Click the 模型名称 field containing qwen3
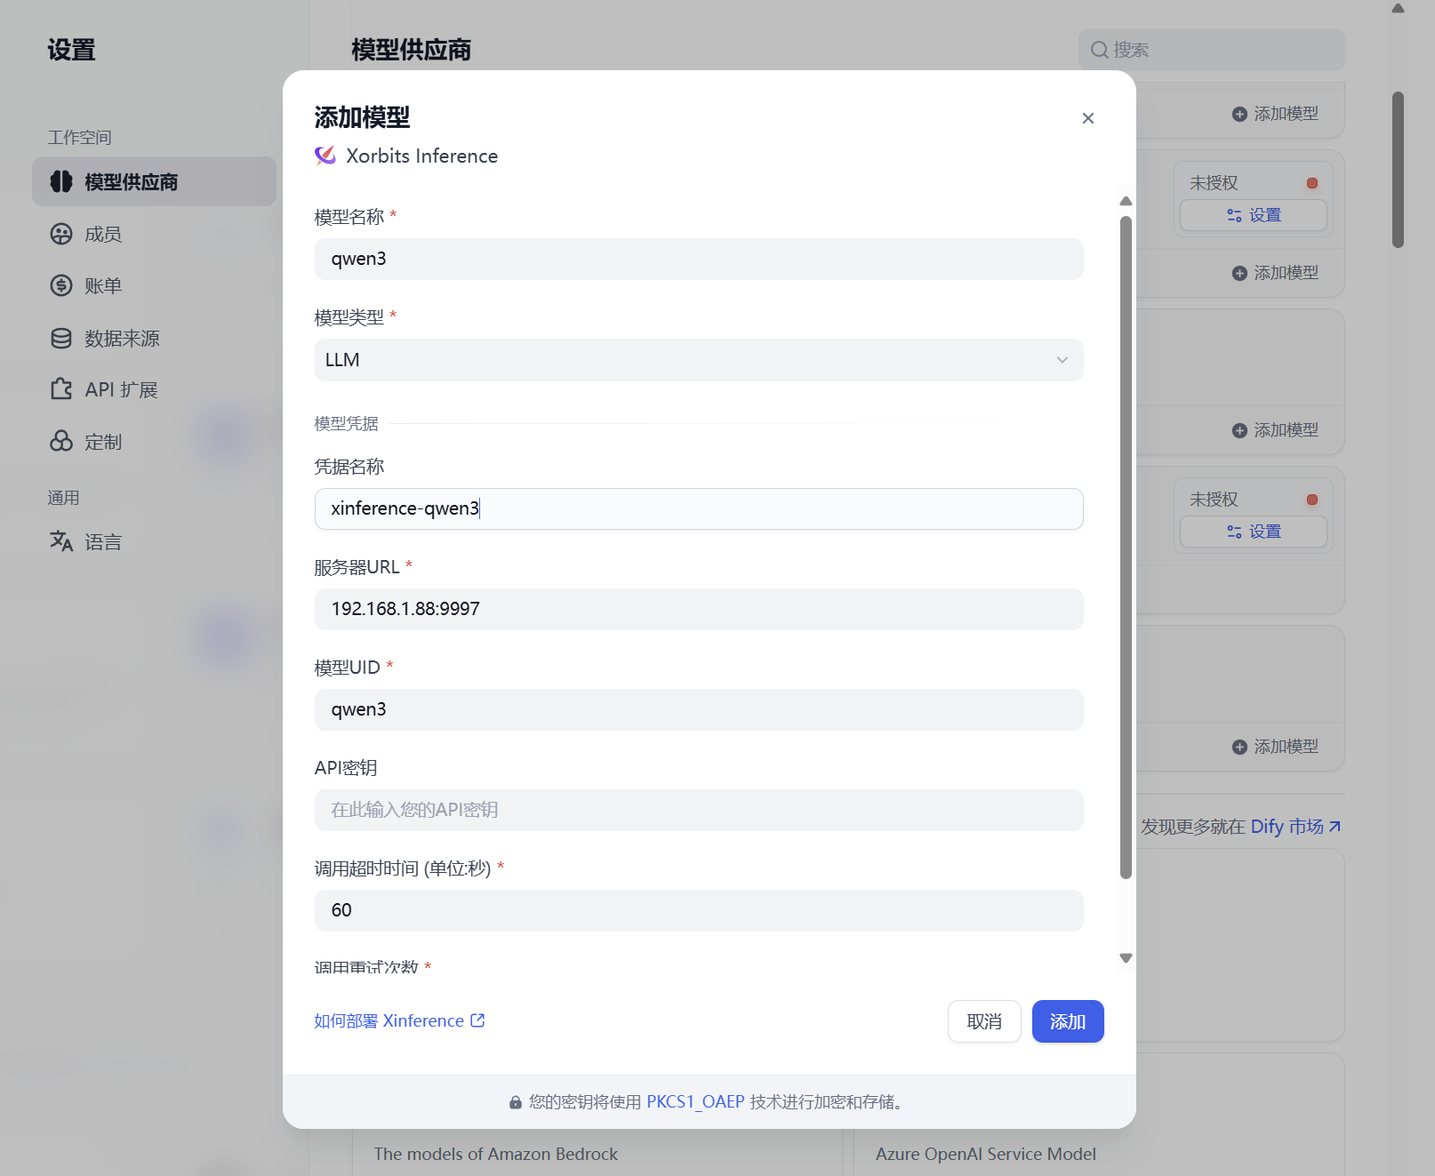Viewport: 1435px width, 1176px height. [x=699, y=260]
